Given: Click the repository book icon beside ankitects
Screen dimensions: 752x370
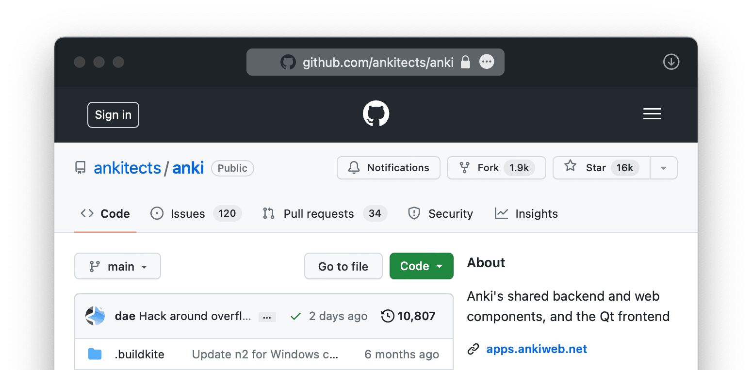Looking at the screenshot, I should [x=81, y=168].
